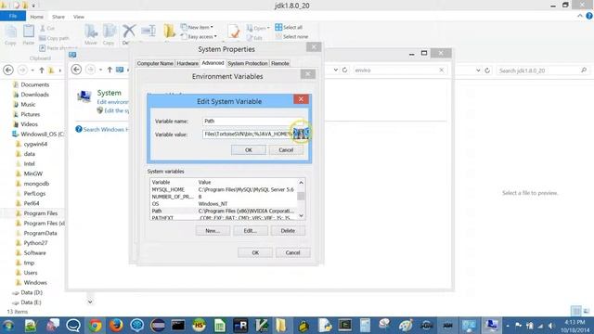
Task: Click up arrow in Explorer address bar
Action: [x=42, y=71]
